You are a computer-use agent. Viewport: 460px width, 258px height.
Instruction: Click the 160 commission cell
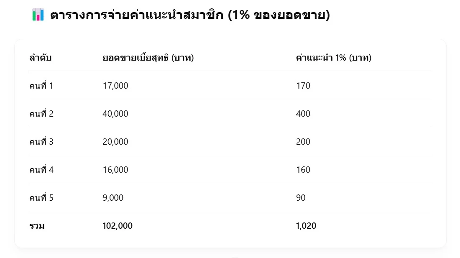click(303, 170)
